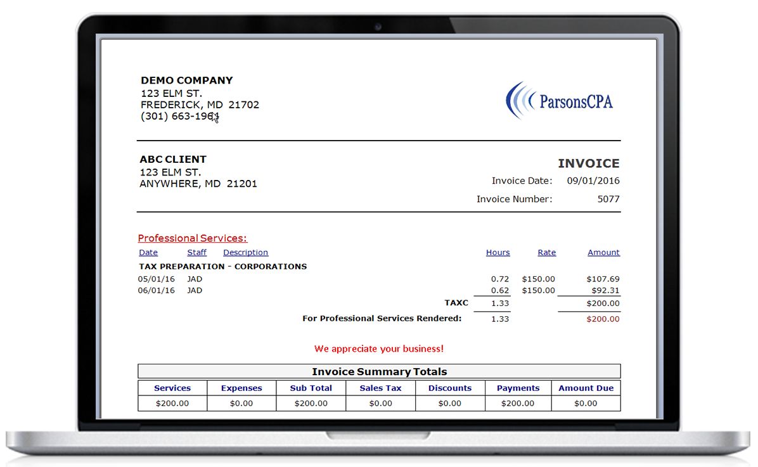Viewport: 758px width, 467px height.
Task: Click the $150.00 rate in 05/01/16 row
Action: pos(539,279)
